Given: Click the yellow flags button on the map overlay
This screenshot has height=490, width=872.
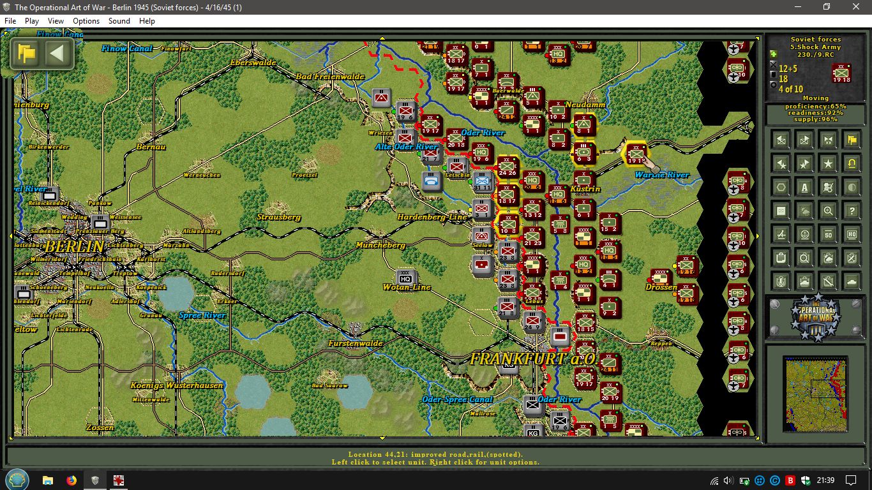Looking at the screenshot, I should click(27, 53).
